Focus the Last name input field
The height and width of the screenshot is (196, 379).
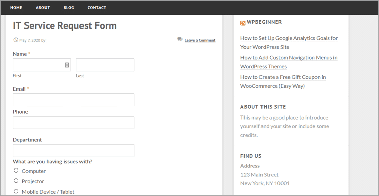tap(105, 65)
